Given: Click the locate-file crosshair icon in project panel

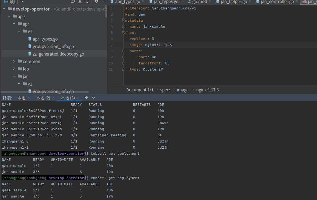Looking at the screenshot, I should pyautogui.click(x=73, y=2).
